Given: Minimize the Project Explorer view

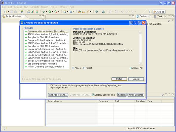Looking at the screenshot, I should click(40, 16).
